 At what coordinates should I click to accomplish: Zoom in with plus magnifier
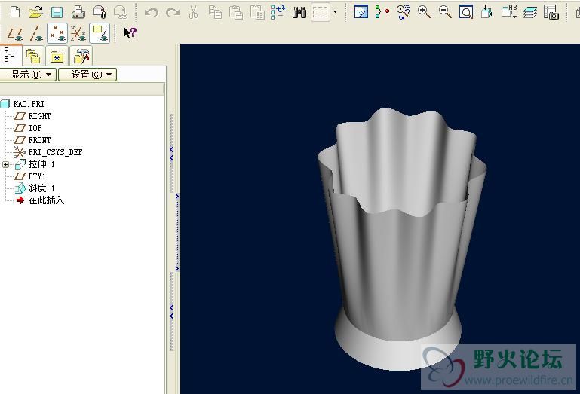424,12
